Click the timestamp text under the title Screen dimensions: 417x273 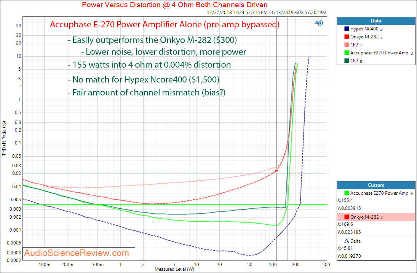267,13
